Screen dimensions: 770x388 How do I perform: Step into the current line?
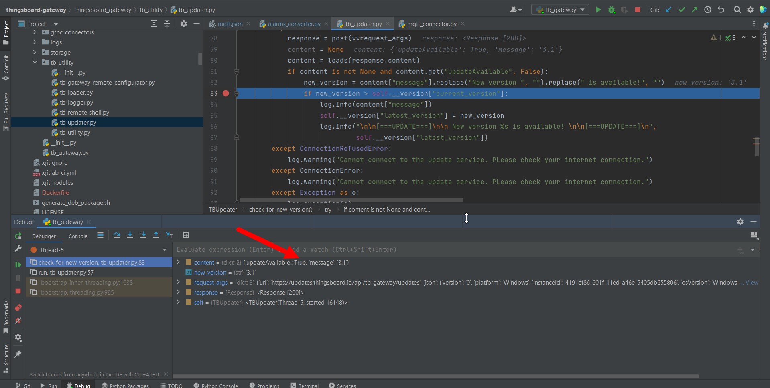coord(130,235)
